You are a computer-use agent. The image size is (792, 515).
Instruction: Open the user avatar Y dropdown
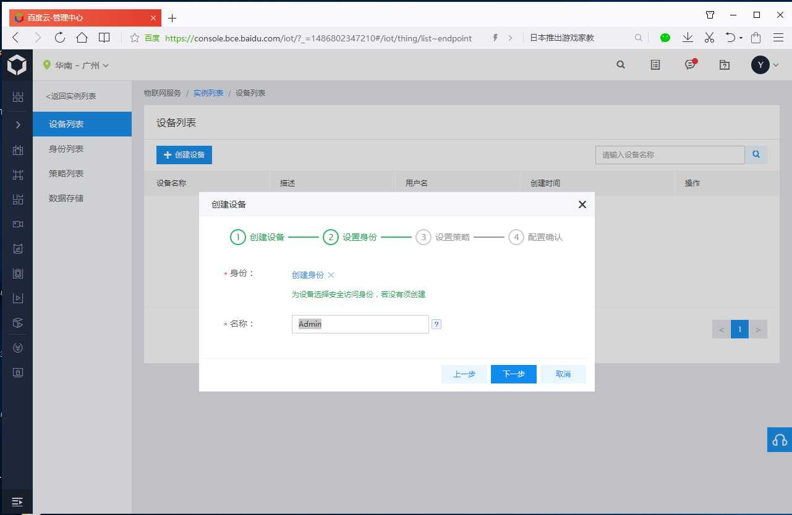pyautogui.click(x=765, y=64)
